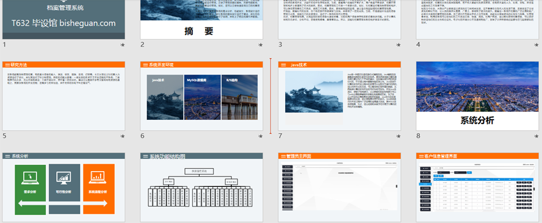Click the transition star icon under slide 1
542x223 pixels.
tap(122, 45)
